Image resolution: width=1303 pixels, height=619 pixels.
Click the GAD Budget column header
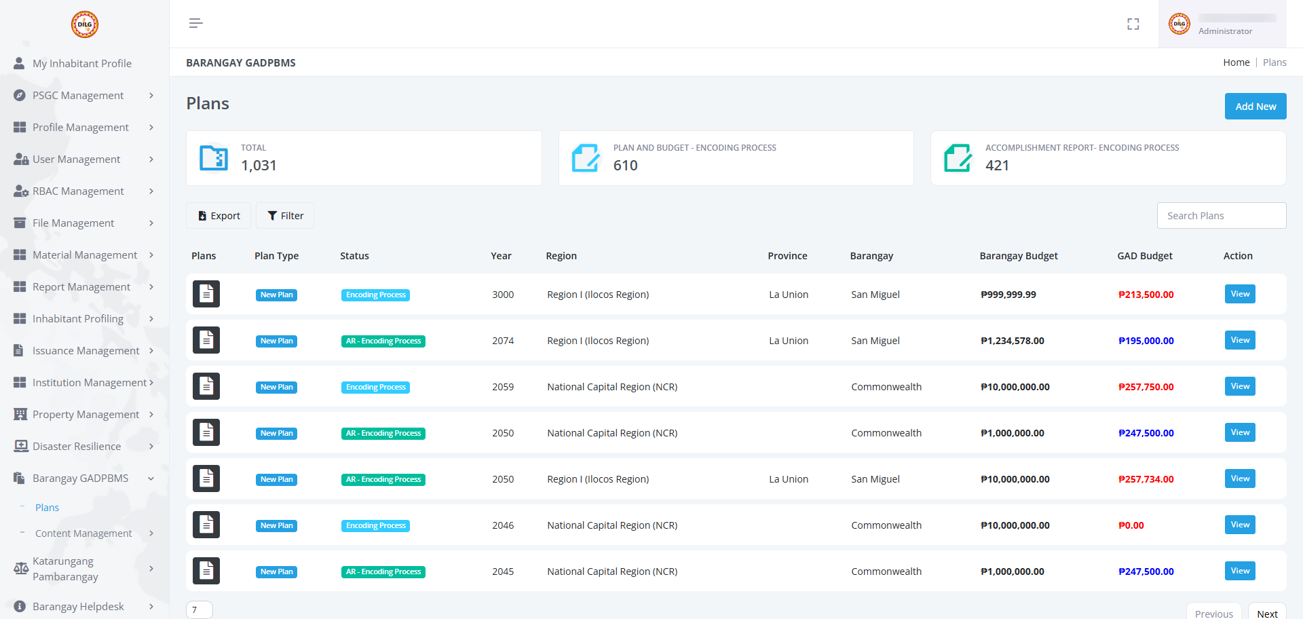[1145, 256]
